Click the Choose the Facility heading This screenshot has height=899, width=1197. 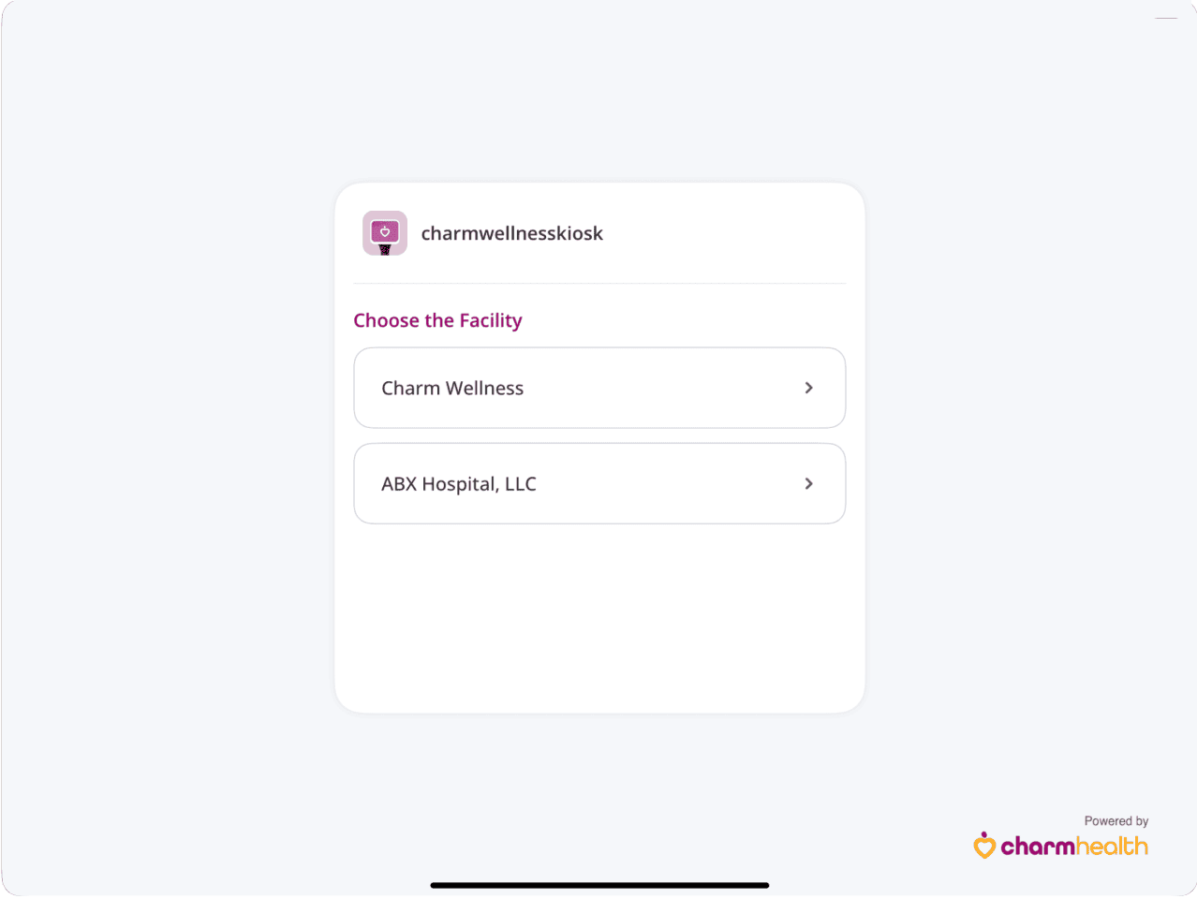click(437, 319)
